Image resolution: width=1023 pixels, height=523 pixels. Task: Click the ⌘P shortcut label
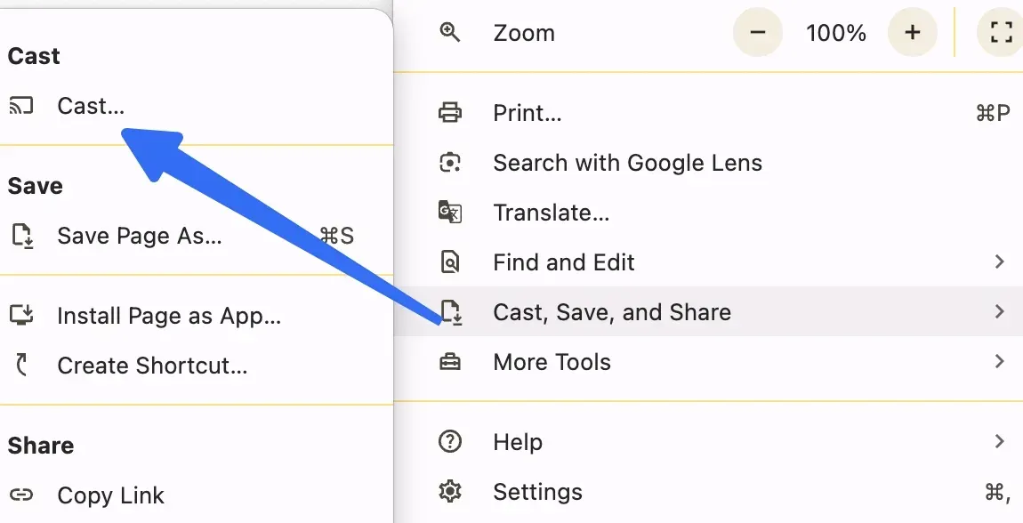[993, 113]
